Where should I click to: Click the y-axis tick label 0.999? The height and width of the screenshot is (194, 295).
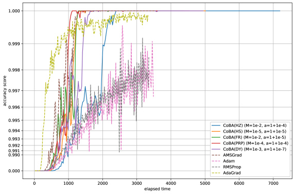(x=14, y=44)
